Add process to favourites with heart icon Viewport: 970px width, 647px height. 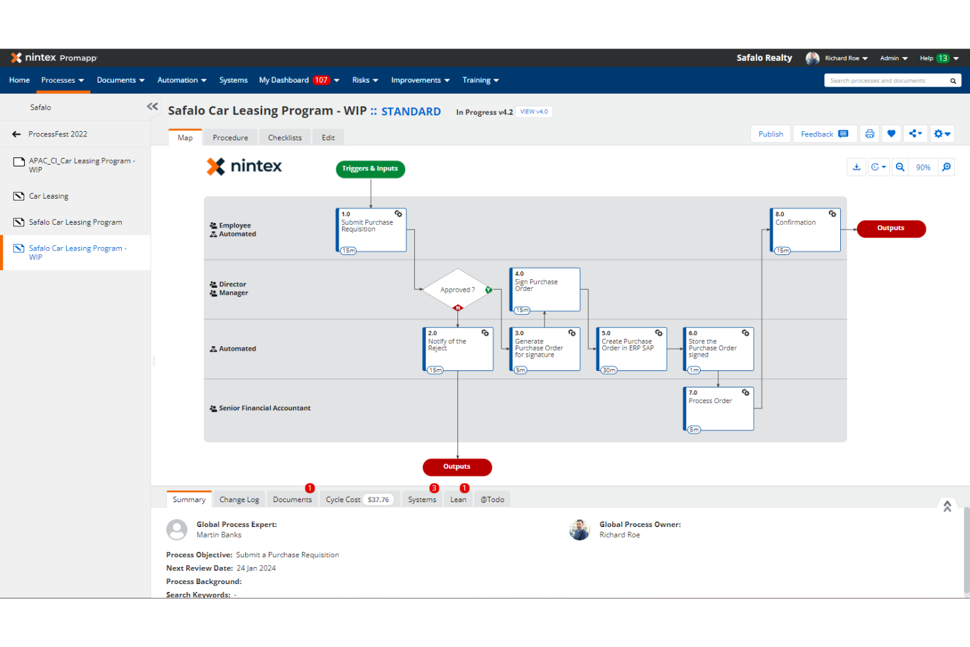pyautogui.click(x=891, y=134)
